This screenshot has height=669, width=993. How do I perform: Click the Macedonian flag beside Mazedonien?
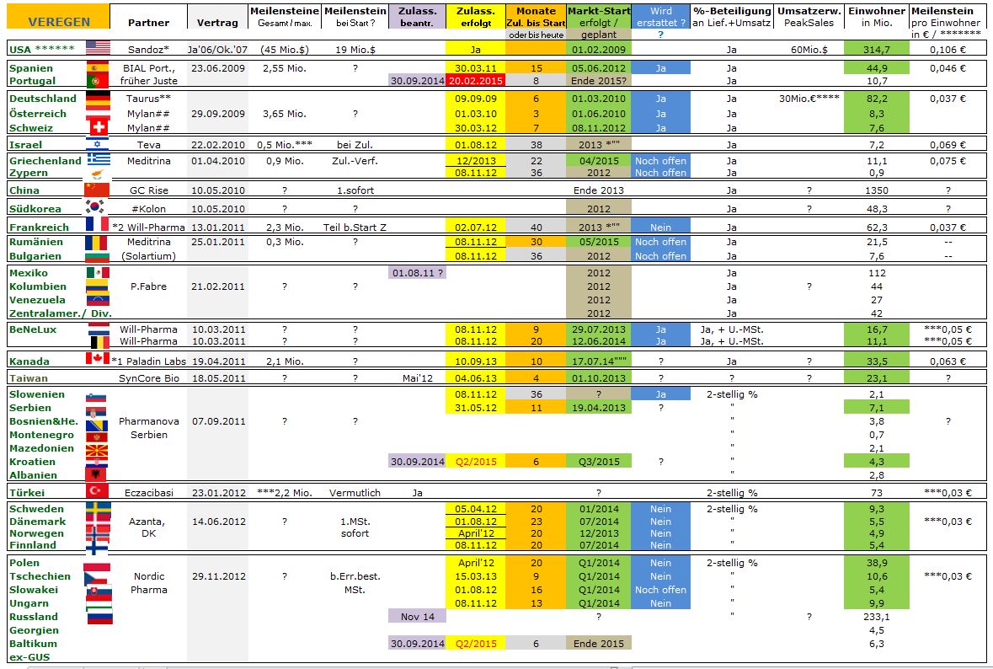tap(96, 451)
